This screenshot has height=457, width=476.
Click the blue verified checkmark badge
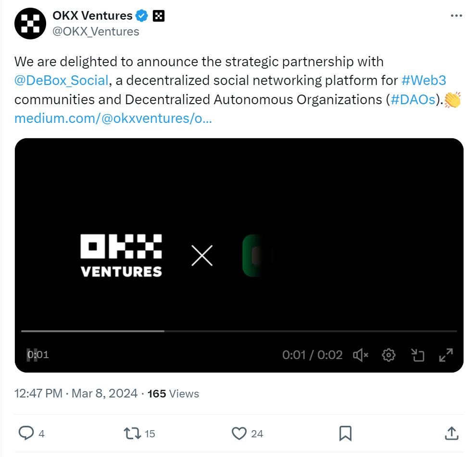click(142, 16)
